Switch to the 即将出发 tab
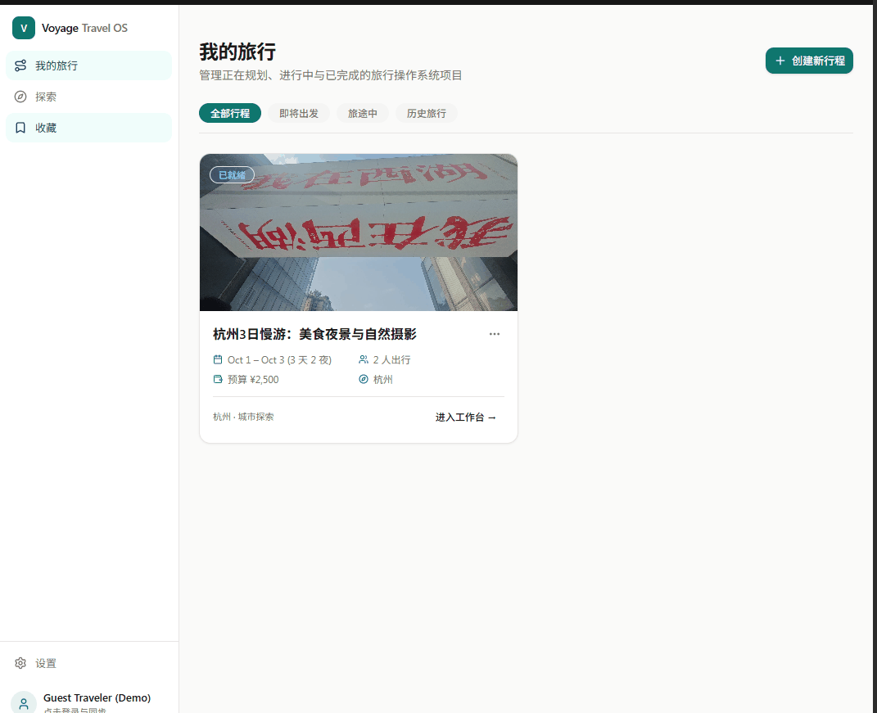 pos(299,113)
